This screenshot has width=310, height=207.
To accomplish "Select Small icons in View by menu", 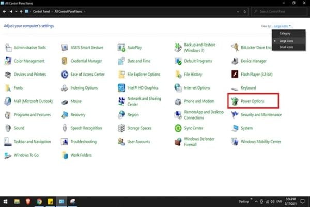I will [289, 47].
